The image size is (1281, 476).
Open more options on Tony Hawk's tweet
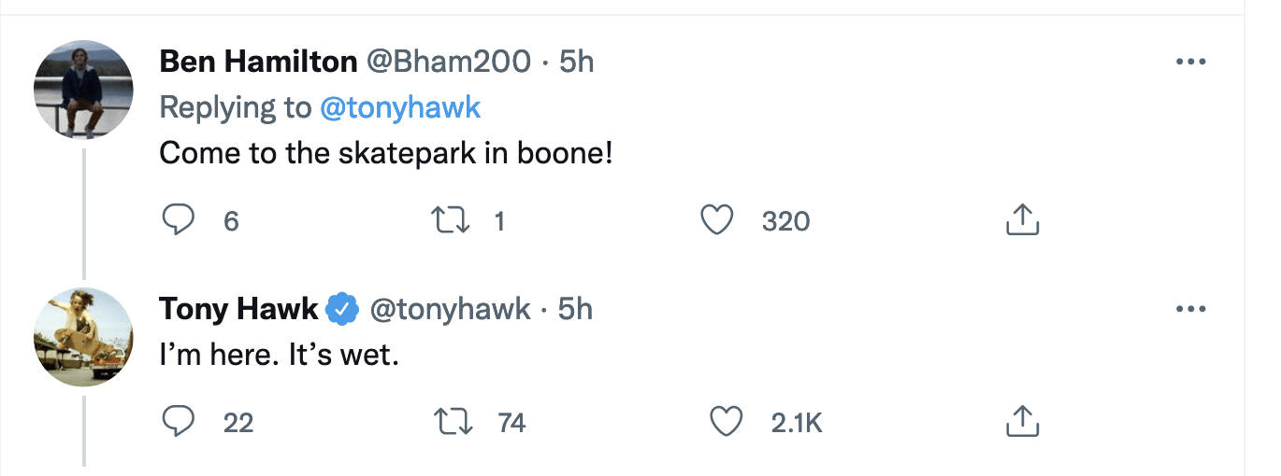click(1190, 309)
